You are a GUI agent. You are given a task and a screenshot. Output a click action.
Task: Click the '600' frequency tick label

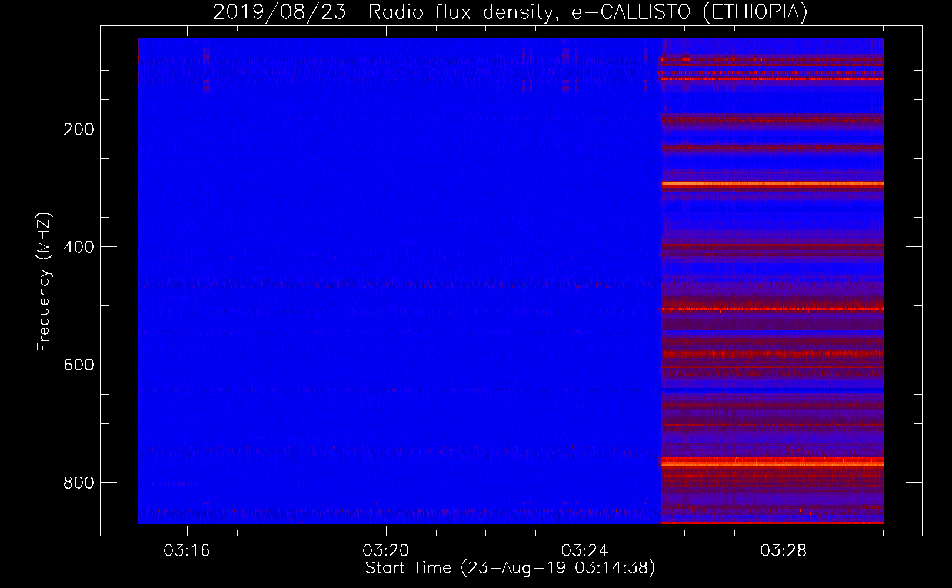tap(79, 365)
